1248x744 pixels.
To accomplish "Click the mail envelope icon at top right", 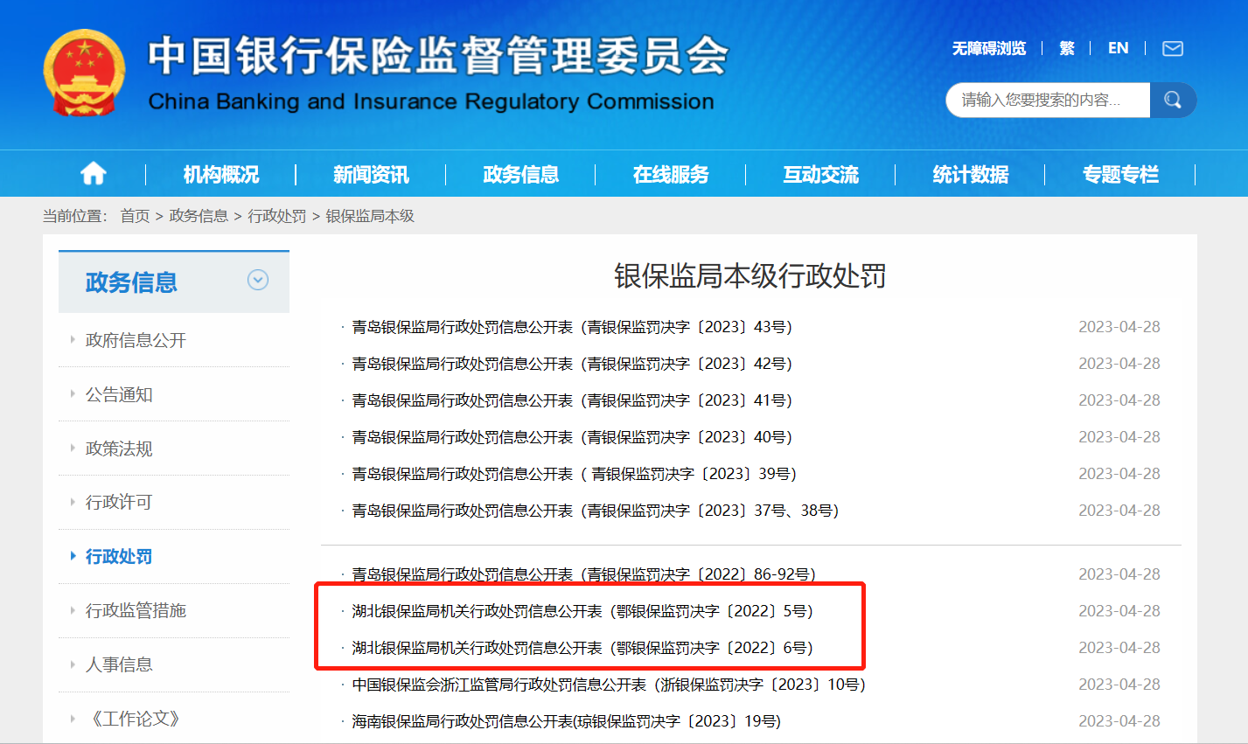I will (x=1173, y=48).
